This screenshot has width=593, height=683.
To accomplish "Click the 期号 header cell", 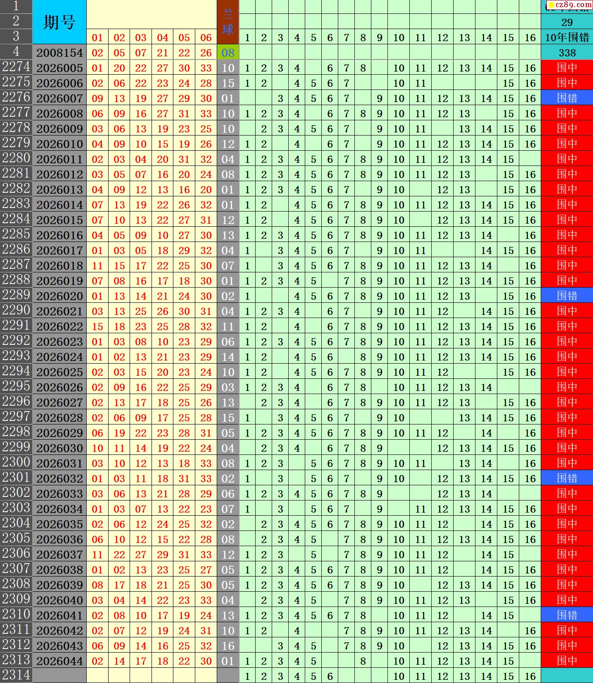I will [59, 22].
